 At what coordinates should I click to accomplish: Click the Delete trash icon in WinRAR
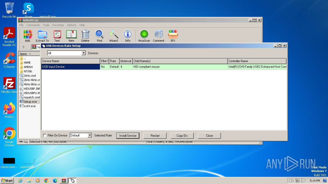pyautogui.click(x=85, y=36)
